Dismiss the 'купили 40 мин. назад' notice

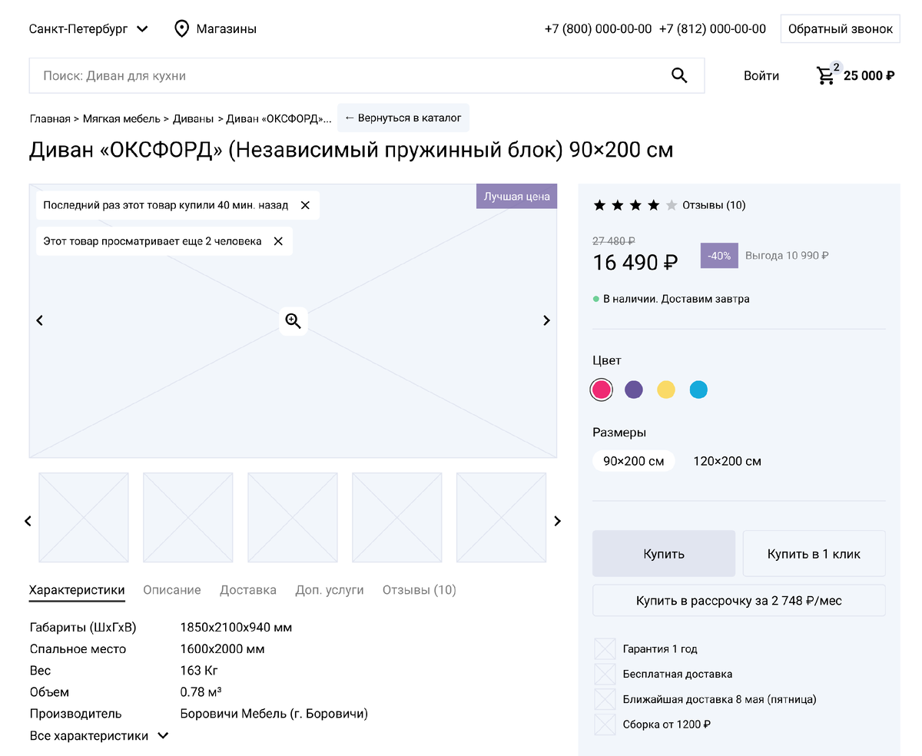pyautogui.click(x=305, y=205)
